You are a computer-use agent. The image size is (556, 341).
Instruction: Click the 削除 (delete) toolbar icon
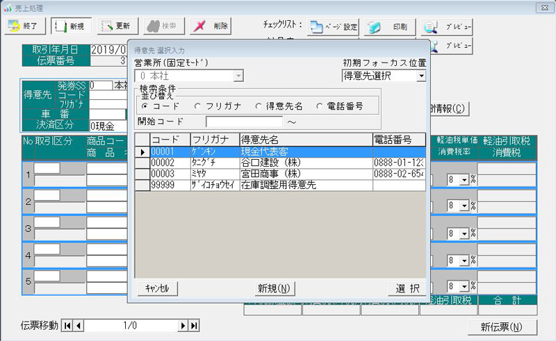pyautogui.click(x=211, y=26)
